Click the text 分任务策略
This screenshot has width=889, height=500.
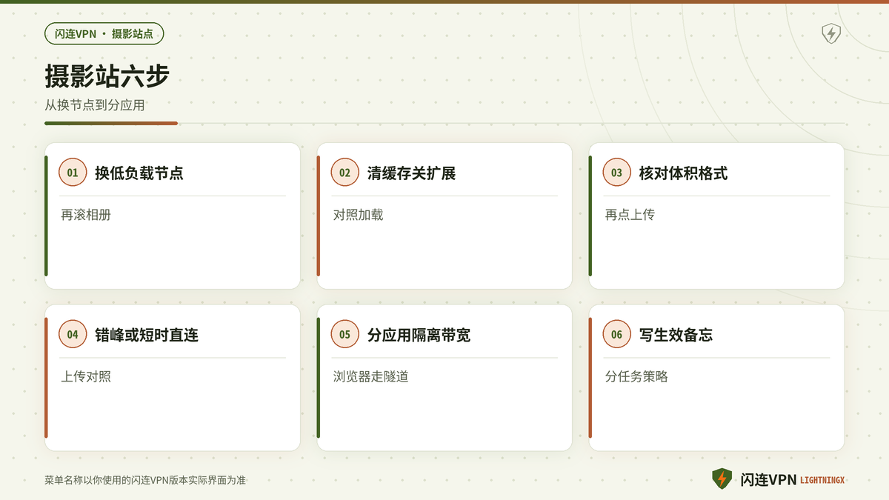(636, 377)
